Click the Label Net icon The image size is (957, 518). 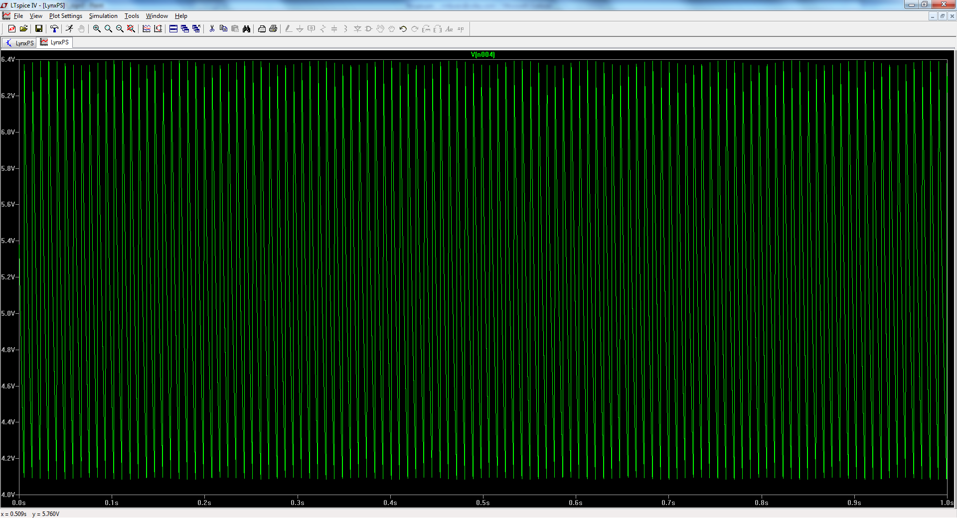[x=312, y=29]
